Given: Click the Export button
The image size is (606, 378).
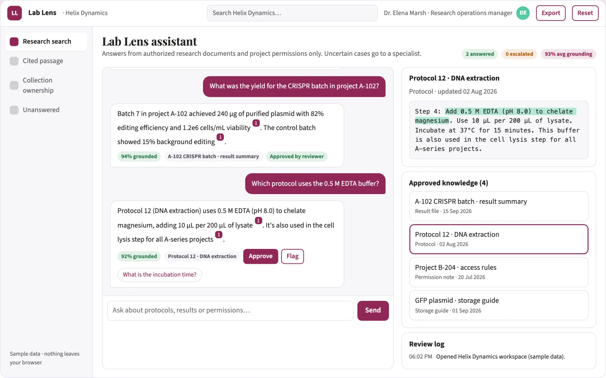Looking at the screenshot, I should [551, 13].
